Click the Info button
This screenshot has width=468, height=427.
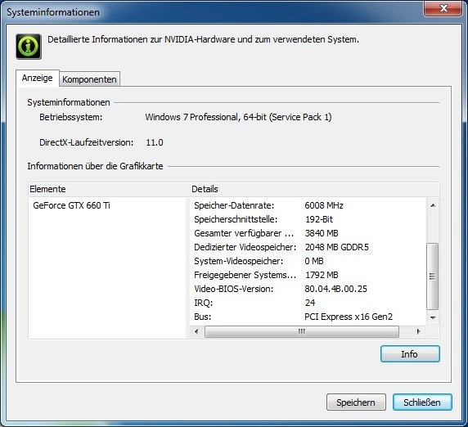410,354
